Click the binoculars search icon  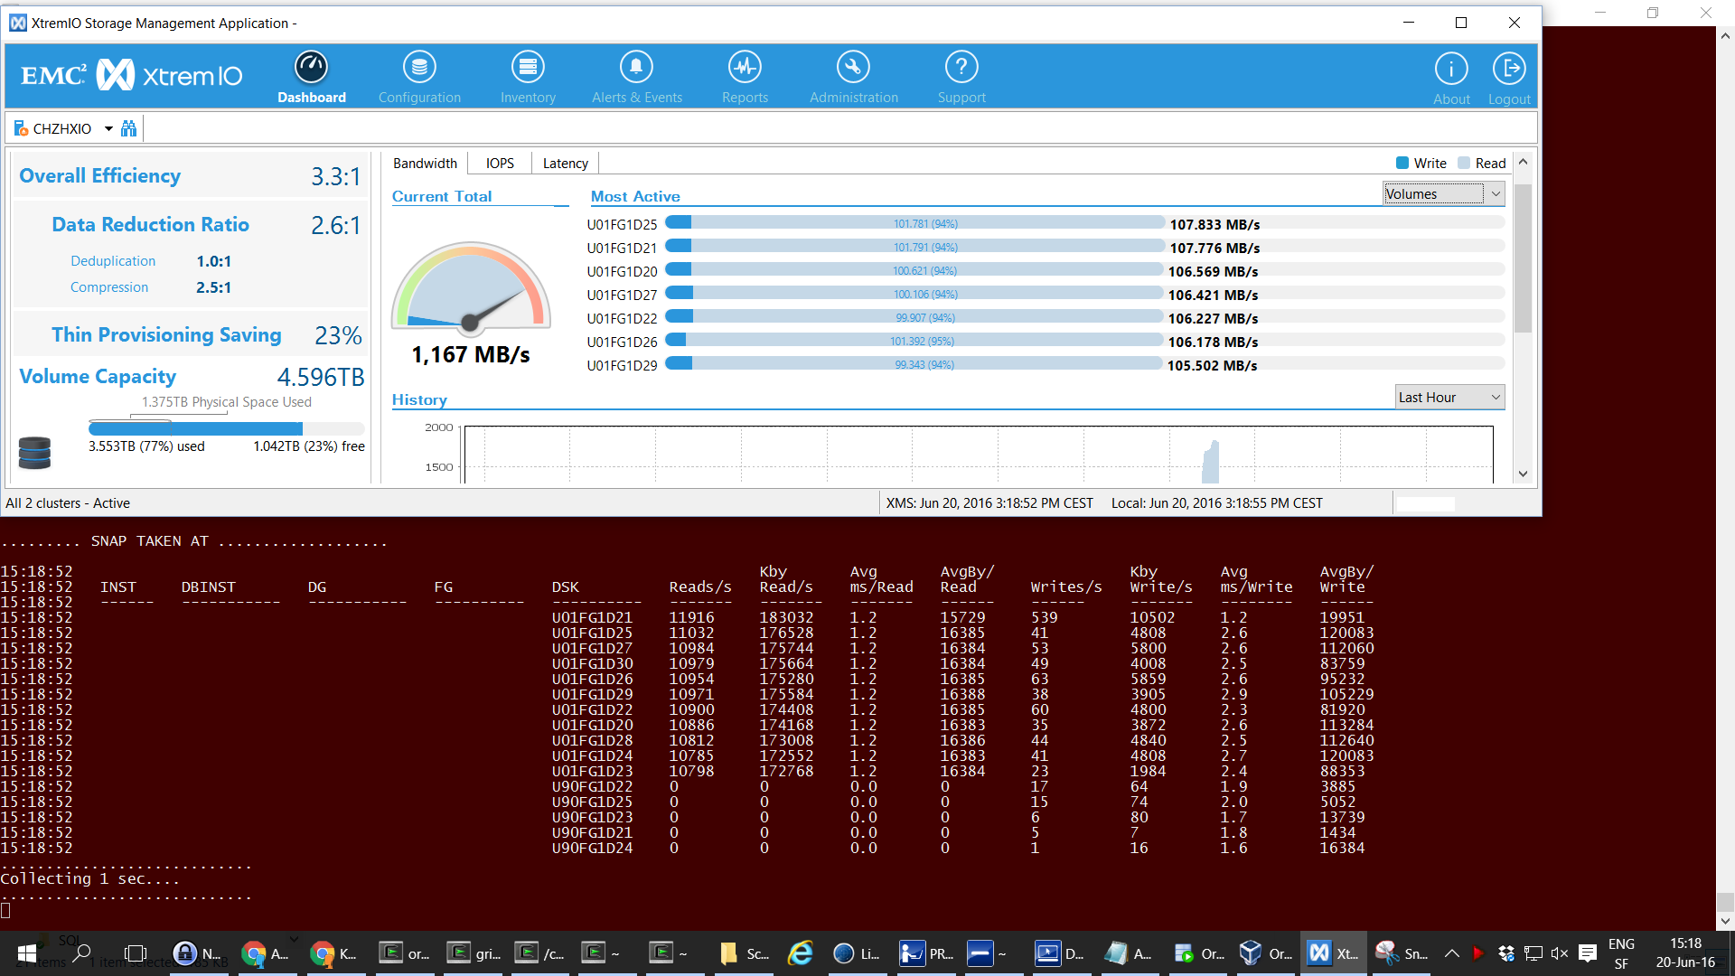pos(129,128)
